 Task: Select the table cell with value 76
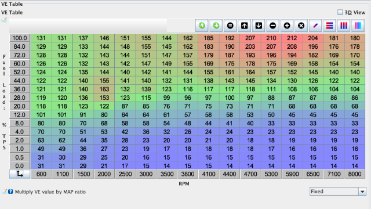click(166, 106)
